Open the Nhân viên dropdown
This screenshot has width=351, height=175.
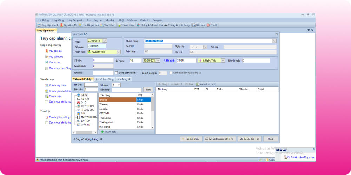coord(118,52)
